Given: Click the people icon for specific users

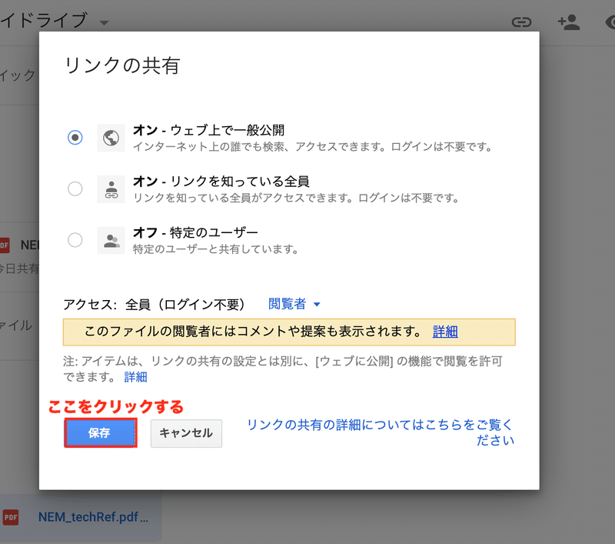Looking at the screenshot, I should [x=111, y=240].
